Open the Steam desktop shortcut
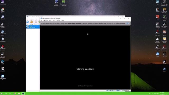This screenshot has height=95, width=169. (164, 69)
